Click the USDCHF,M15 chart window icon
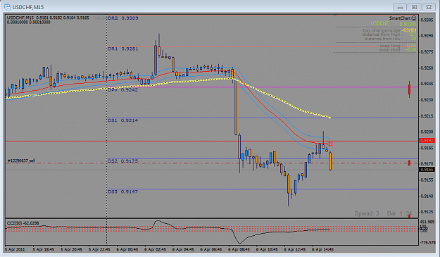Screen dimensions: 440x257 pyautogui.click(x=7, y=7)
